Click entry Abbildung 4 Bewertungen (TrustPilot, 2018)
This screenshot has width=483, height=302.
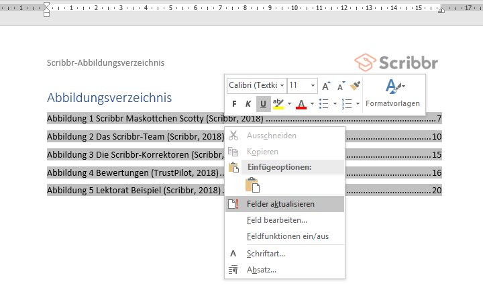[x=133, y=172]
